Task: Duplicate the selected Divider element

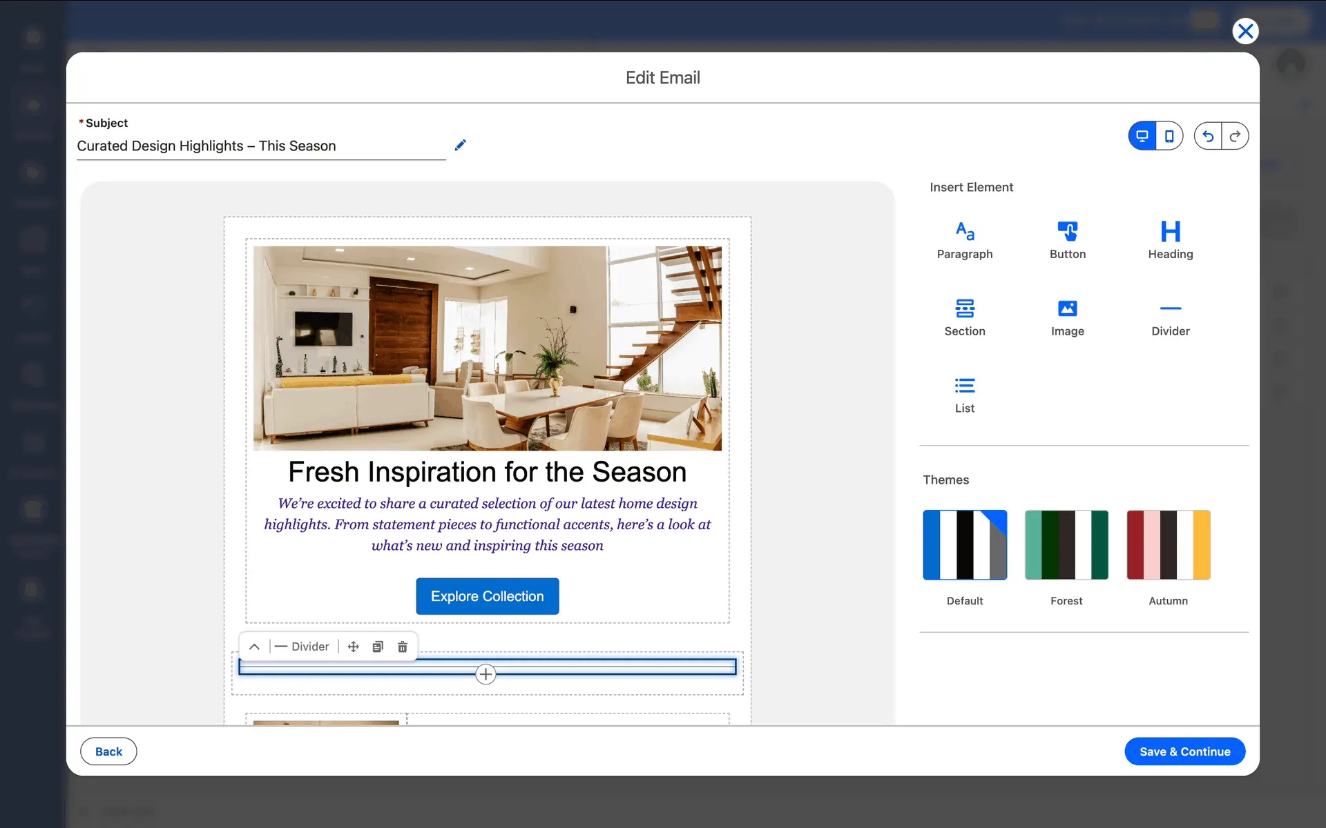Action: pyautogui.click(x=378, y=647)
